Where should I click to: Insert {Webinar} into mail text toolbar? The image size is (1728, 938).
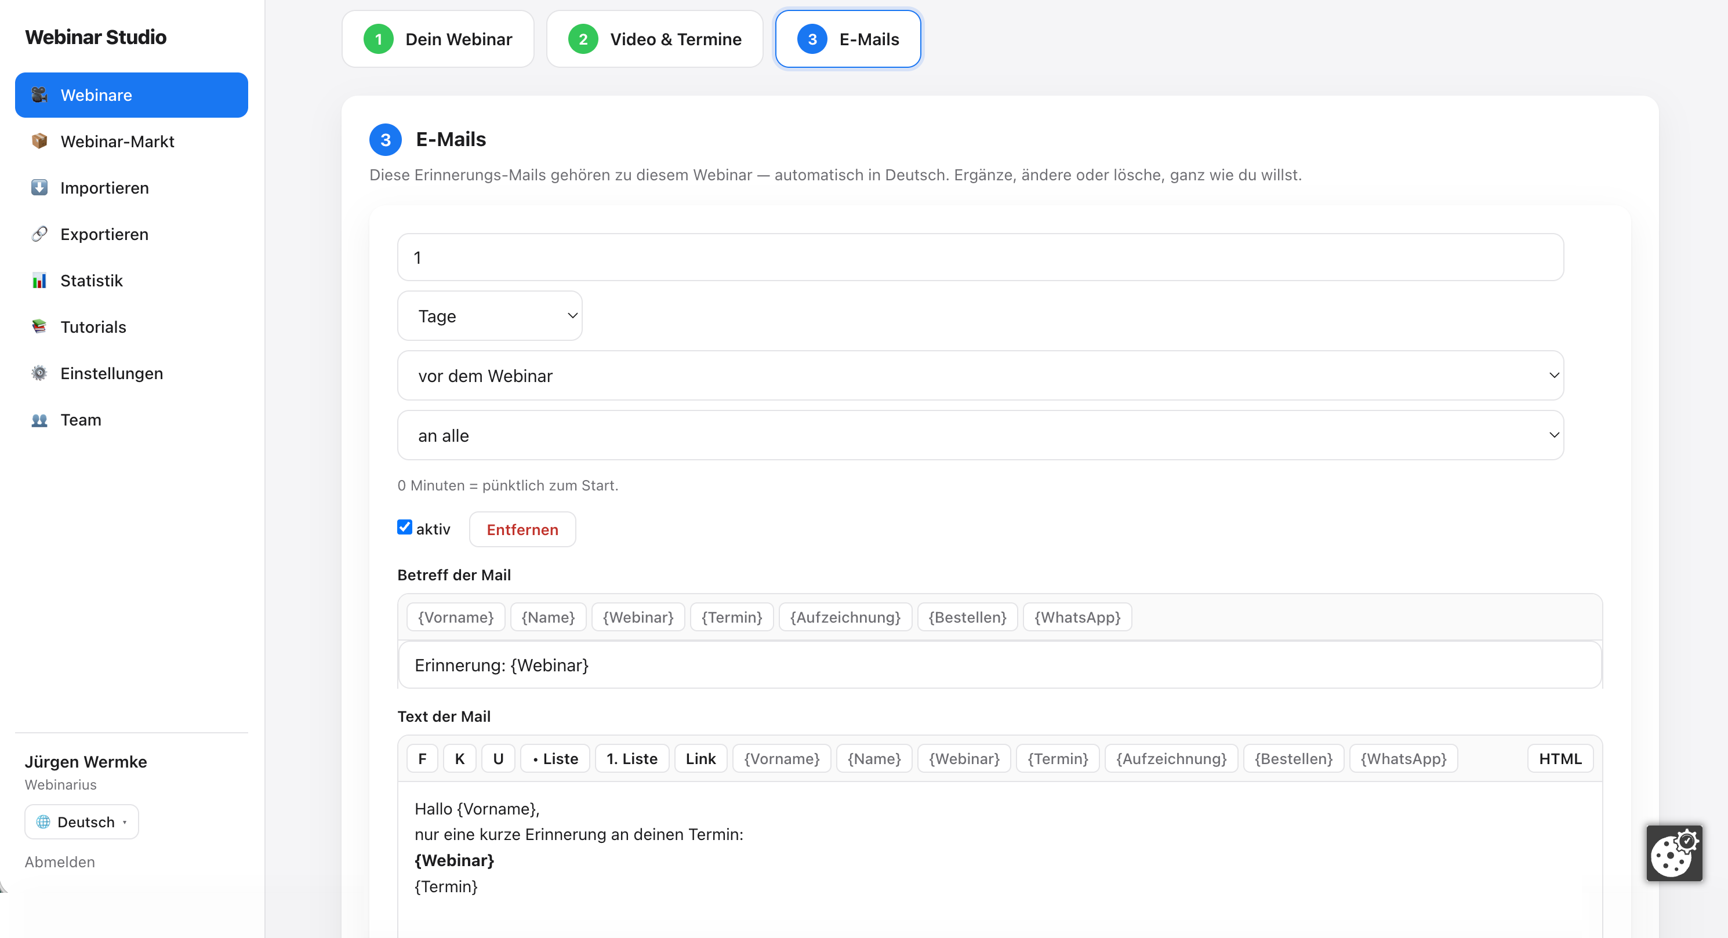[x=964, y=758]
